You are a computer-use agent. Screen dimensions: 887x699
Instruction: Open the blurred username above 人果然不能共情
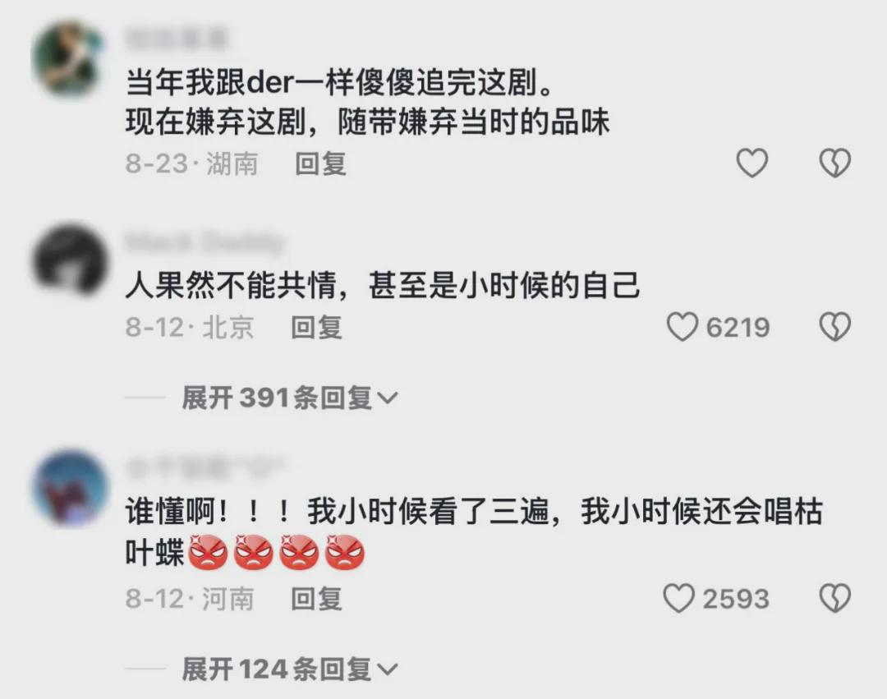coord(205,242)
